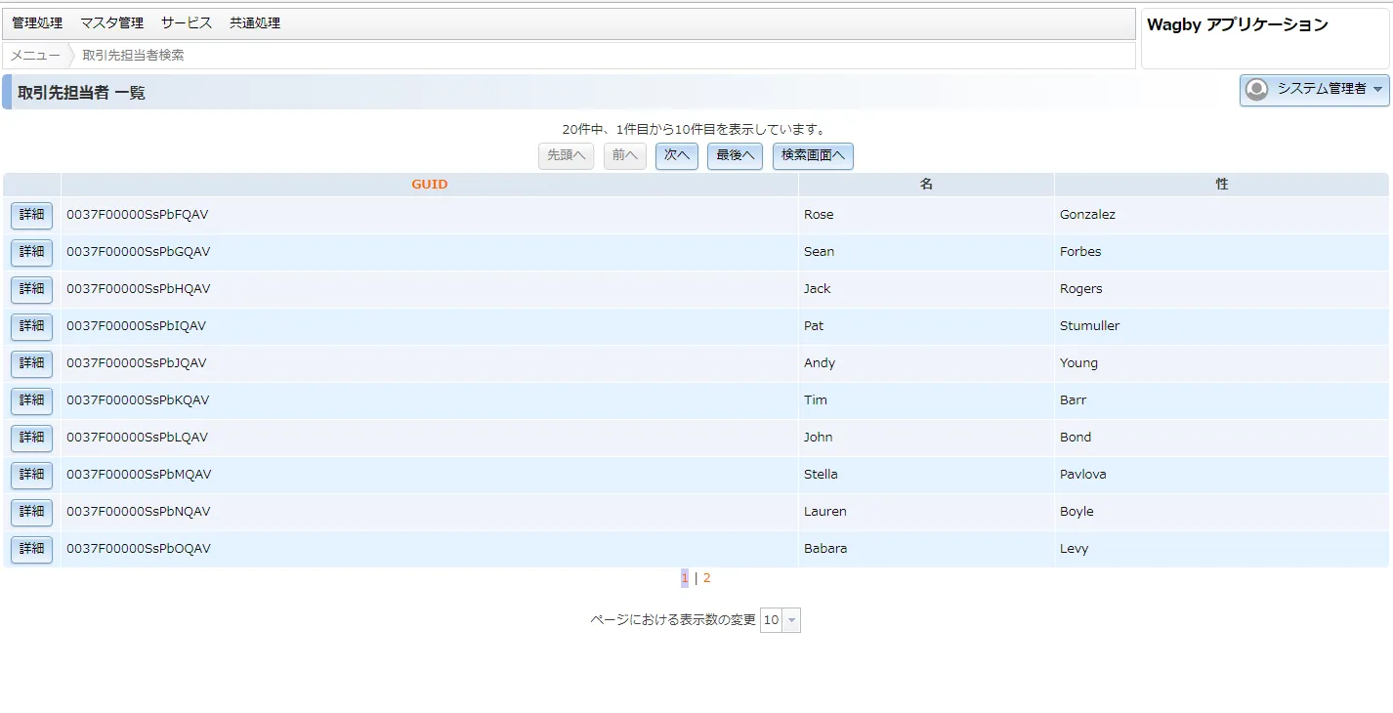Open the 共通処理 menu

255,22
